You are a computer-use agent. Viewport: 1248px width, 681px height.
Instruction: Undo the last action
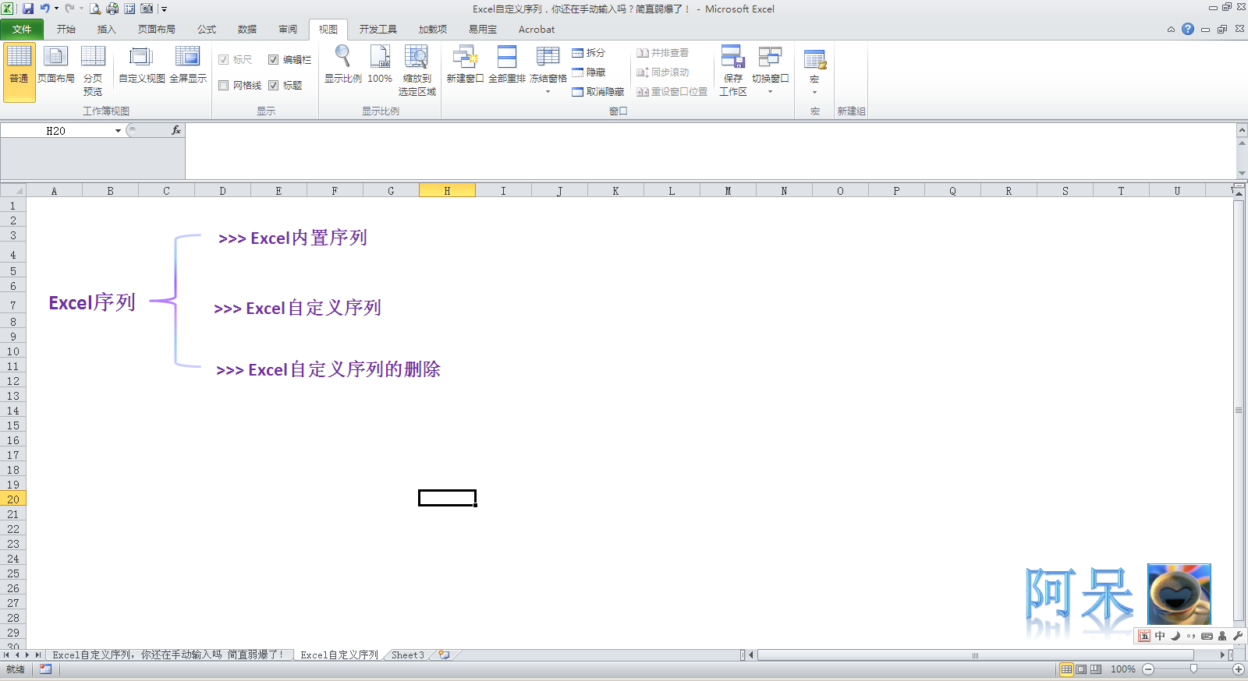[45, 9]
